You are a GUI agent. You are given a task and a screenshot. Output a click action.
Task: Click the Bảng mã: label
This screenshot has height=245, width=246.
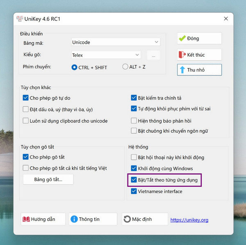[33, 43]
